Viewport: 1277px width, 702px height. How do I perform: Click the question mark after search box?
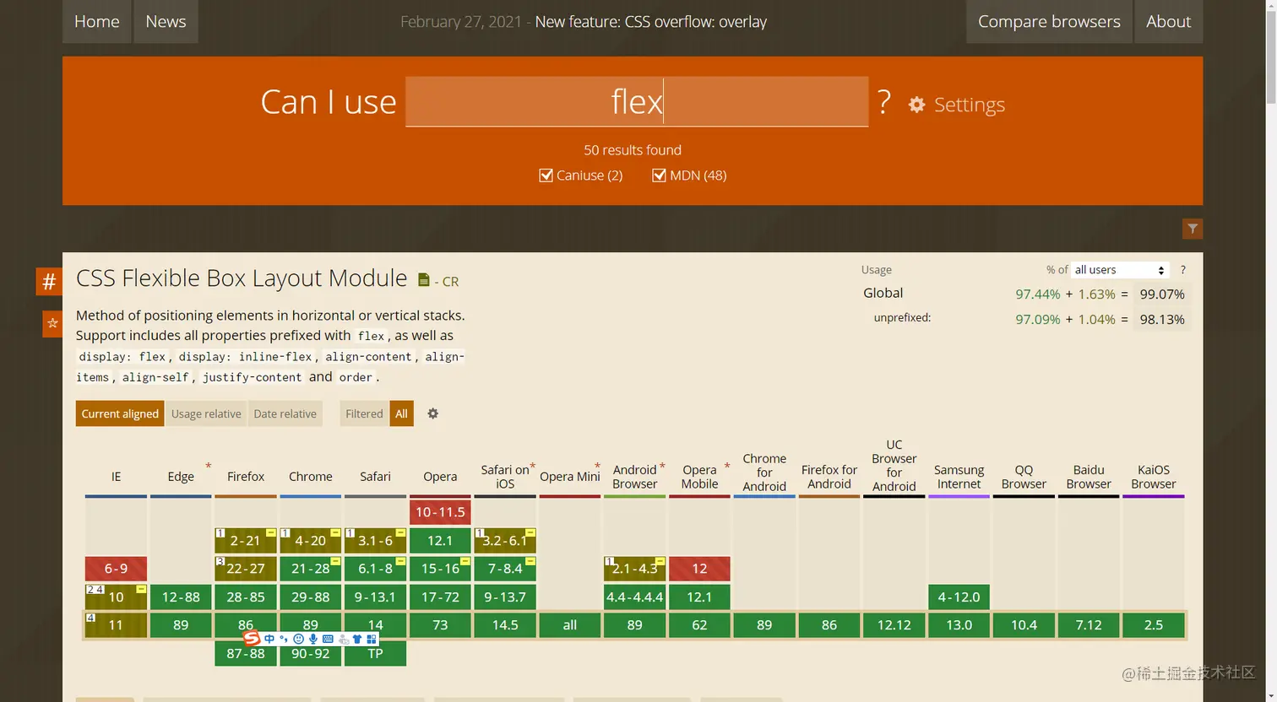coord(884,102)
